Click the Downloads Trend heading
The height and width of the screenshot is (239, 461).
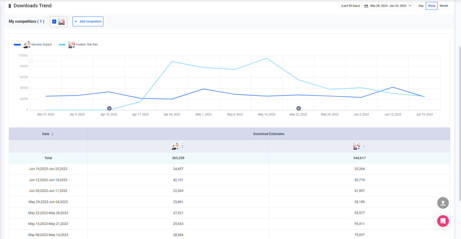point(32,6)
